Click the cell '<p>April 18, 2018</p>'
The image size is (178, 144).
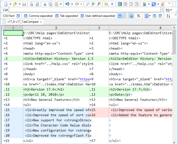click(x=56, y=95)
